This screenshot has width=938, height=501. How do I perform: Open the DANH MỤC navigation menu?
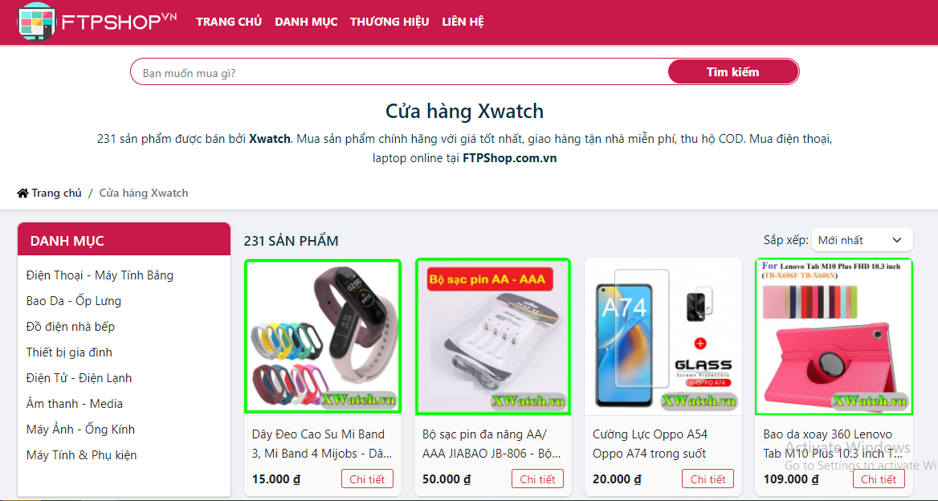point(306,22)
